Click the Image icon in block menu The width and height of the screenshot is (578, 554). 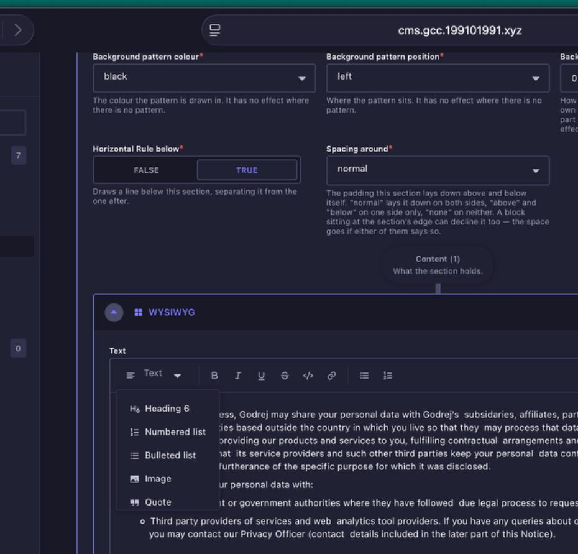point(134,479)
